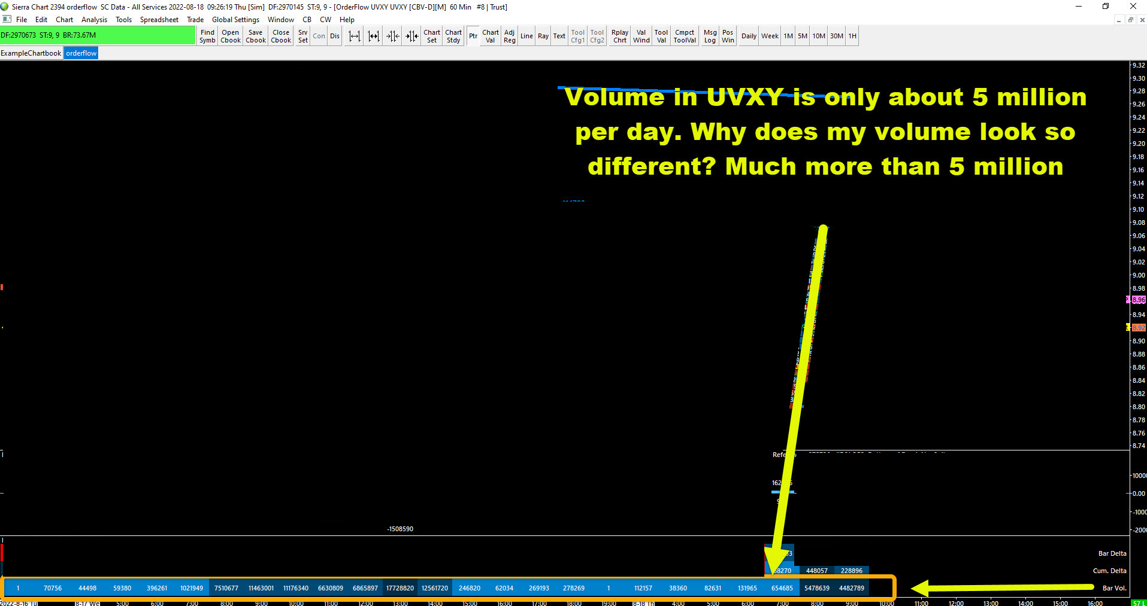Click the Cum. Delta value 448057

[x=817, y=571]
